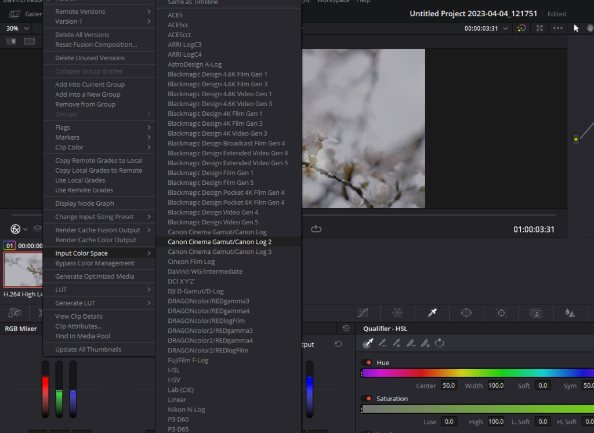
Task: Select Bypass Color Management
Action: pos(99,263)
